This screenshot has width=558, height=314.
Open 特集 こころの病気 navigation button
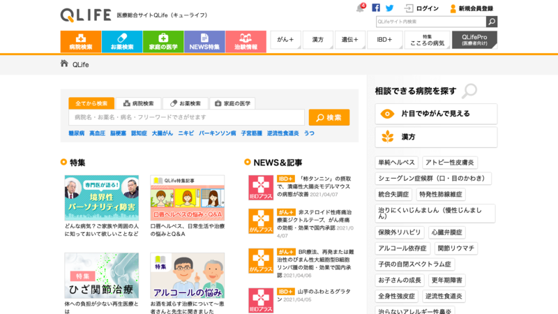(427, 40)
